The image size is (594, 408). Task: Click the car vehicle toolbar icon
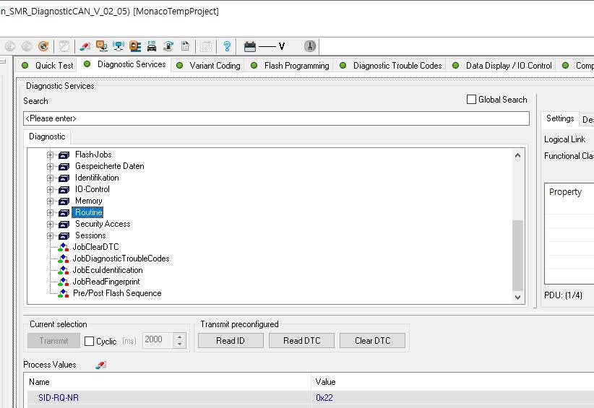click(152, 46)
